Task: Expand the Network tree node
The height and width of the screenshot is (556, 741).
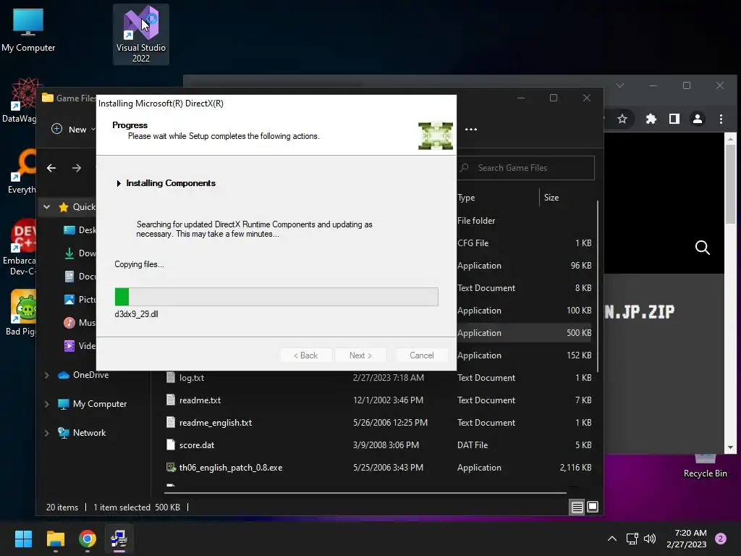Action: [x=46, y=433]
